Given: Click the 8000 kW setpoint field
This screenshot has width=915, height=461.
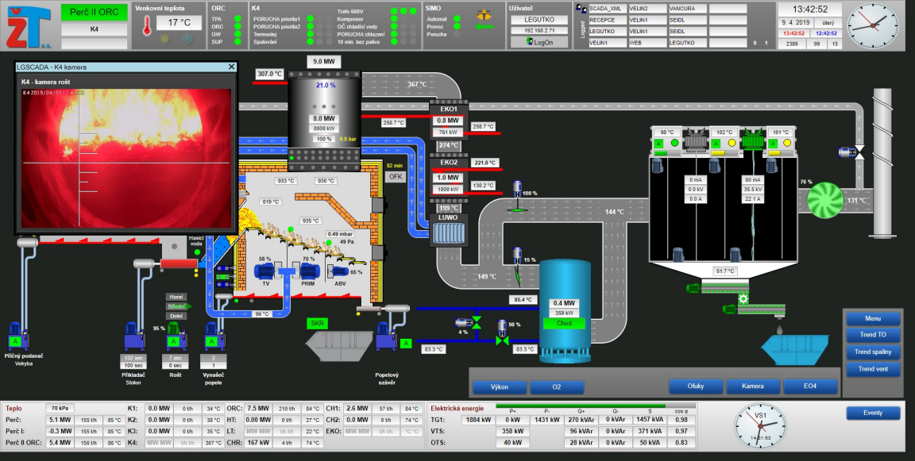Looking at the screenshot, I should pos(324,129).
